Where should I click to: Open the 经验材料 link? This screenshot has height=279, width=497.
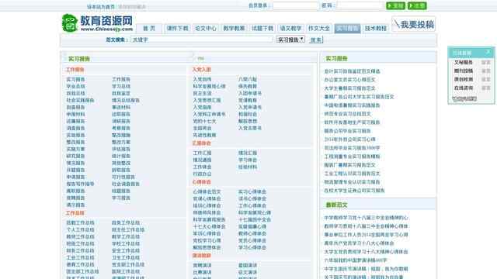coord(248,167)
